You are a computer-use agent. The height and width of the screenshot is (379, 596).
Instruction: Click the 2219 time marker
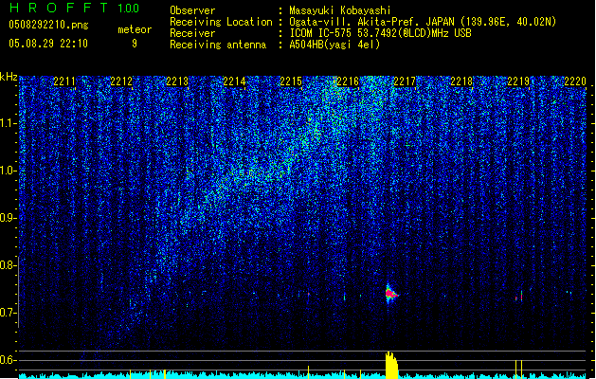(518, 81)
